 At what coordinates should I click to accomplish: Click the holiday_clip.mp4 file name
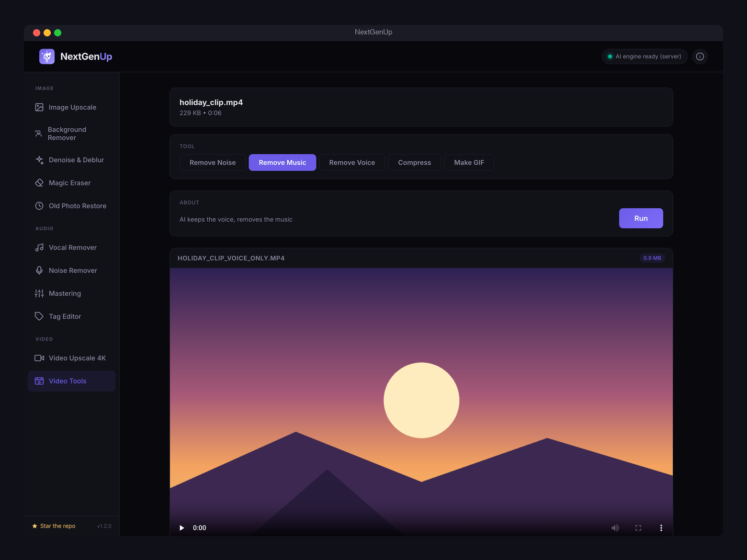211,102
